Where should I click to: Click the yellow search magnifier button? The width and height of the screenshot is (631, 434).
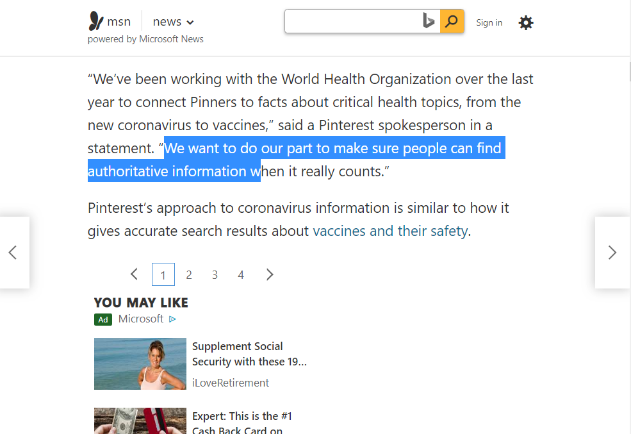452,21
